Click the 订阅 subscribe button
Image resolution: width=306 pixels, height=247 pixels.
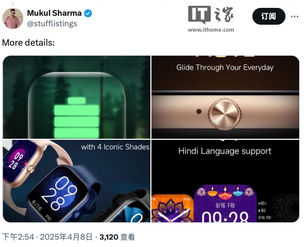coord(269,16)
